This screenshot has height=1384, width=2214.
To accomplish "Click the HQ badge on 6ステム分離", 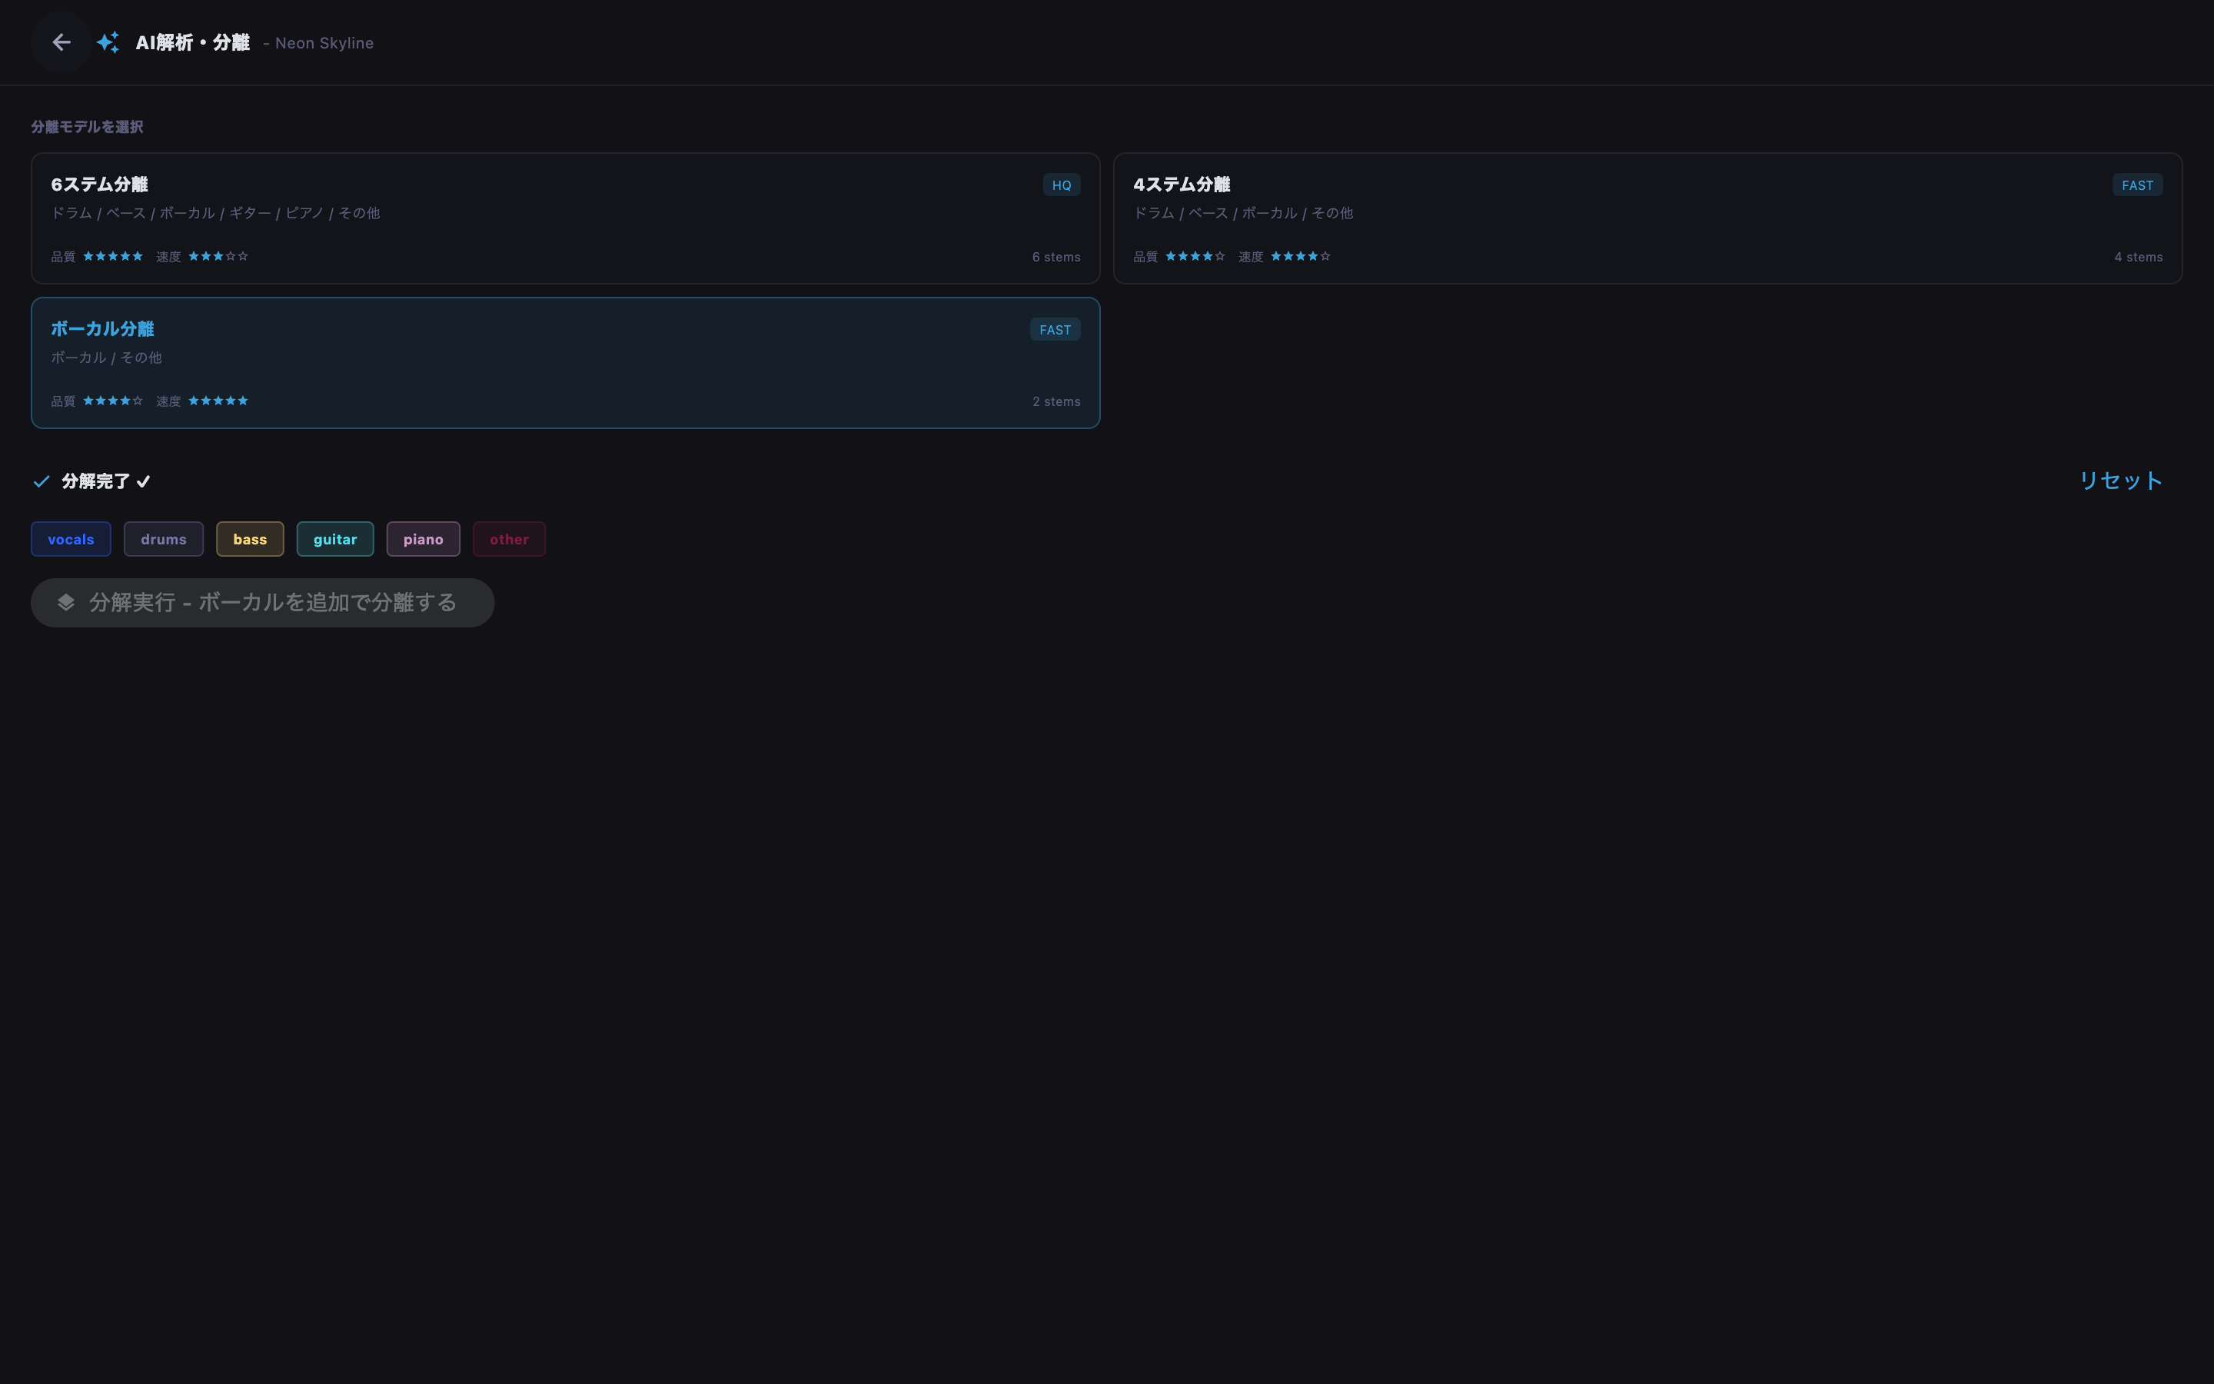I will coord(1061,185).
